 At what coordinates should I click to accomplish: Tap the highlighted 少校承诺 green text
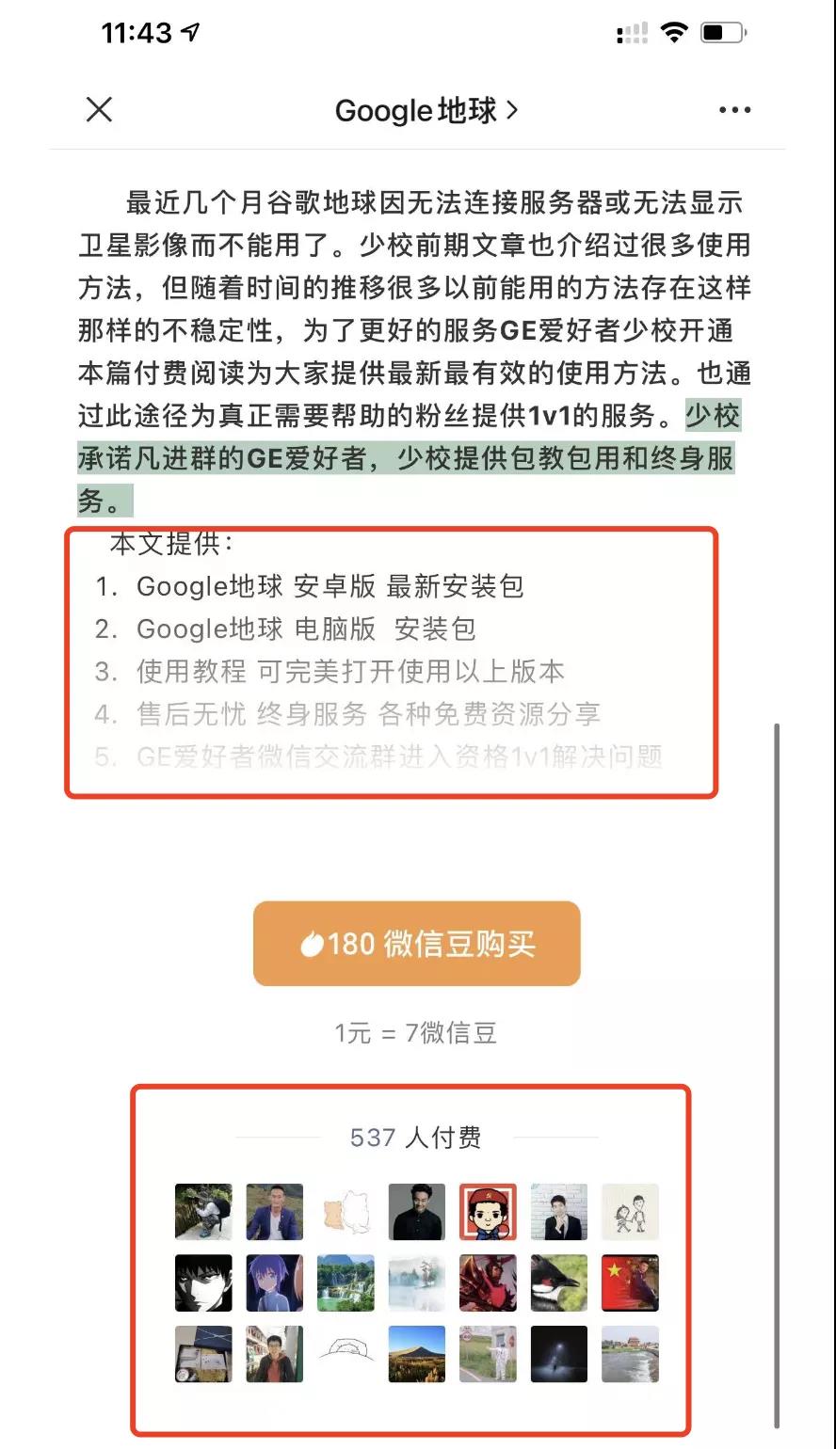click(408, 458)
